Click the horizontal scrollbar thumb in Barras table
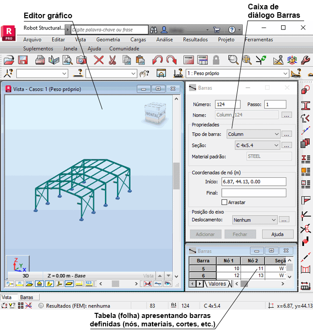The width and height of the screenshot is (313, 332). 244,284
